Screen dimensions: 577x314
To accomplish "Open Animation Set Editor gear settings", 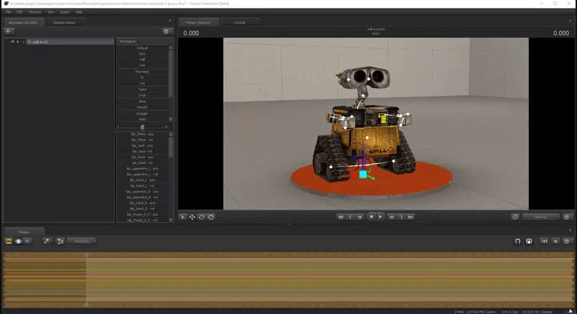I will (x=167, y=32).
